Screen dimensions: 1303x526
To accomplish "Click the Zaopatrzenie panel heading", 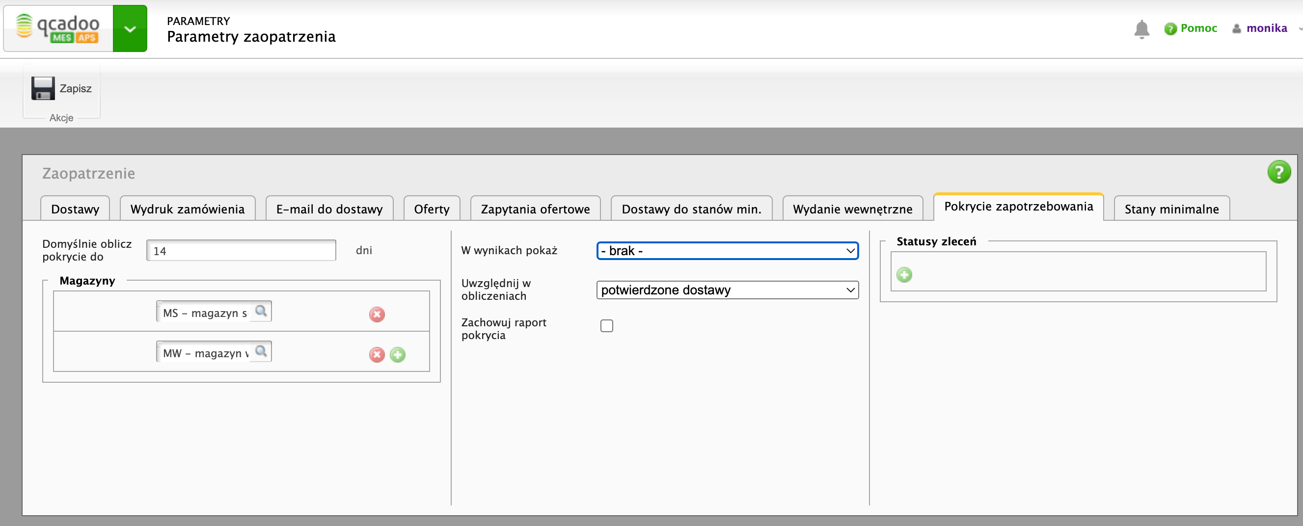I will click(x=88, y=174).
